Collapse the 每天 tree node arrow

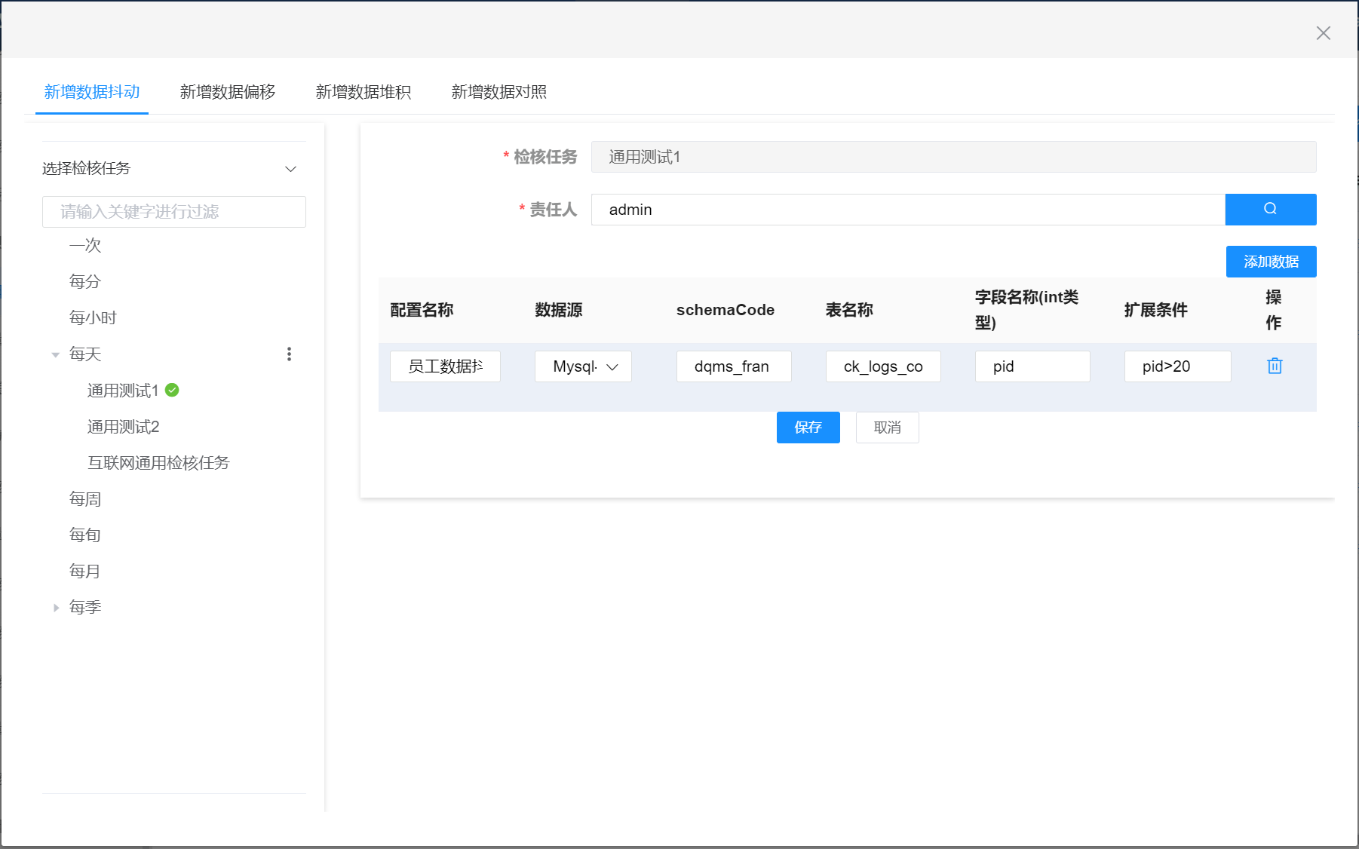pos(56,354)
